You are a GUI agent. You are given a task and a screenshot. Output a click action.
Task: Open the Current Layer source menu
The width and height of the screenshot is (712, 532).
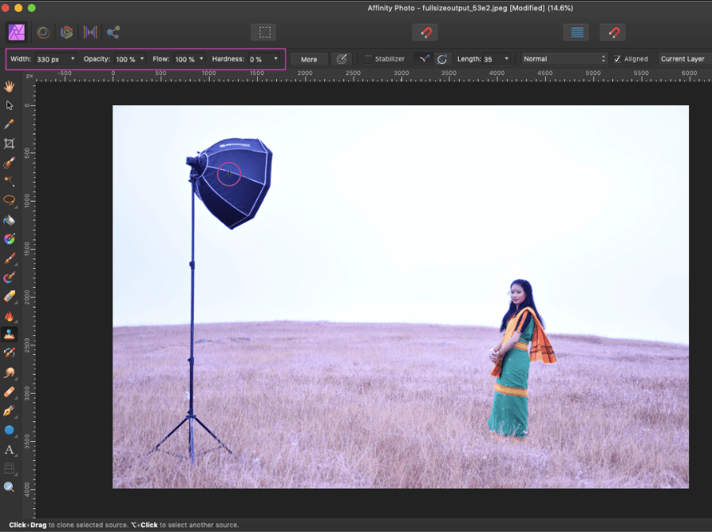point(682,59)
